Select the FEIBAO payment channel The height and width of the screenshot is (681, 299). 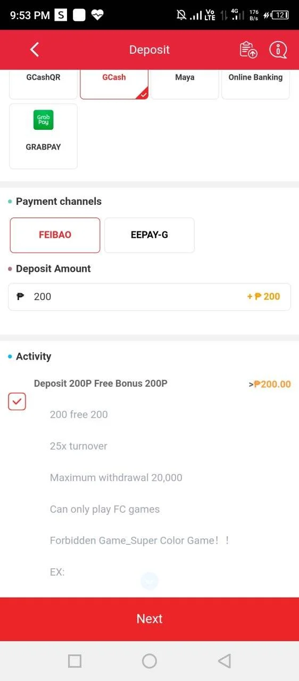pyautogui.click(x=55, y=235)
